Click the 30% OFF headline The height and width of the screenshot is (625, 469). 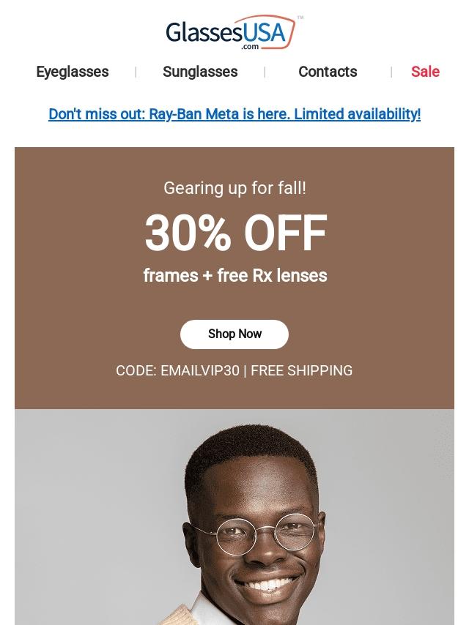[235, 233]
